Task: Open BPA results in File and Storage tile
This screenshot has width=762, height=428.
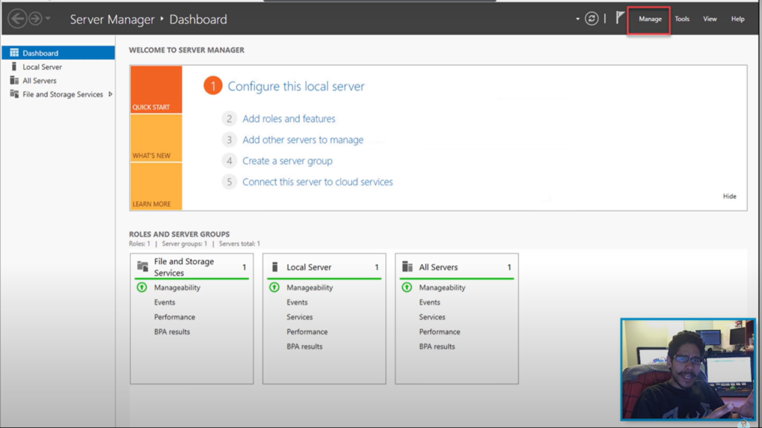Action: pyautogui.click(x=172, y=331)
